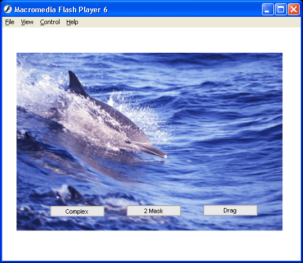Minimize the Flash Player window
Image resolution: width=303 pixels, height=263 pixels.
(x=268, y=10)
